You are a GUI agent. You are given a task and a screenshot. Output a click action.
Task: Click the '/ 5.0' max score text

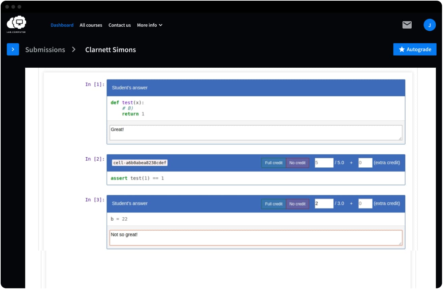340,163
